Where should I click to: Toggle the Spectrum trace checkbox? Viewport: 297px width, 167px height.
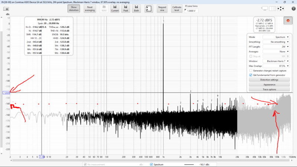pyautogui.click(x=151, y=164)
